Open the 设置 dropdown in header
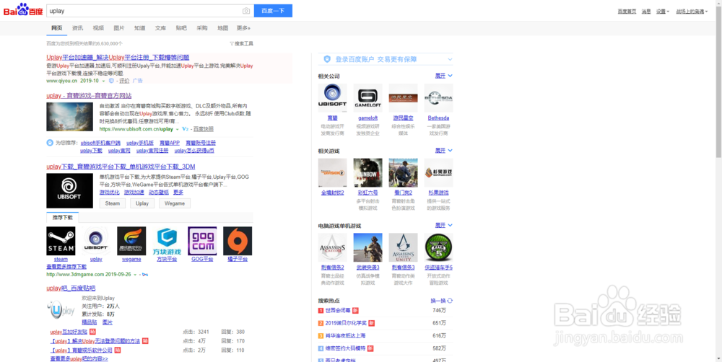This screenshot has width=722, height=362. click(x=663, y=11)
